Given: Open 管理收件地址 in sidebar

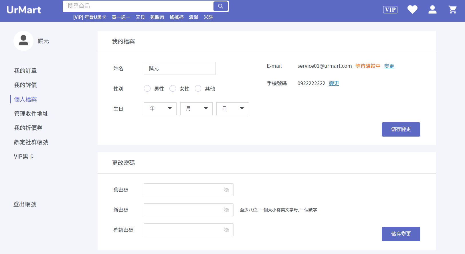Looking at the screenshot, I should pos(31,114).
